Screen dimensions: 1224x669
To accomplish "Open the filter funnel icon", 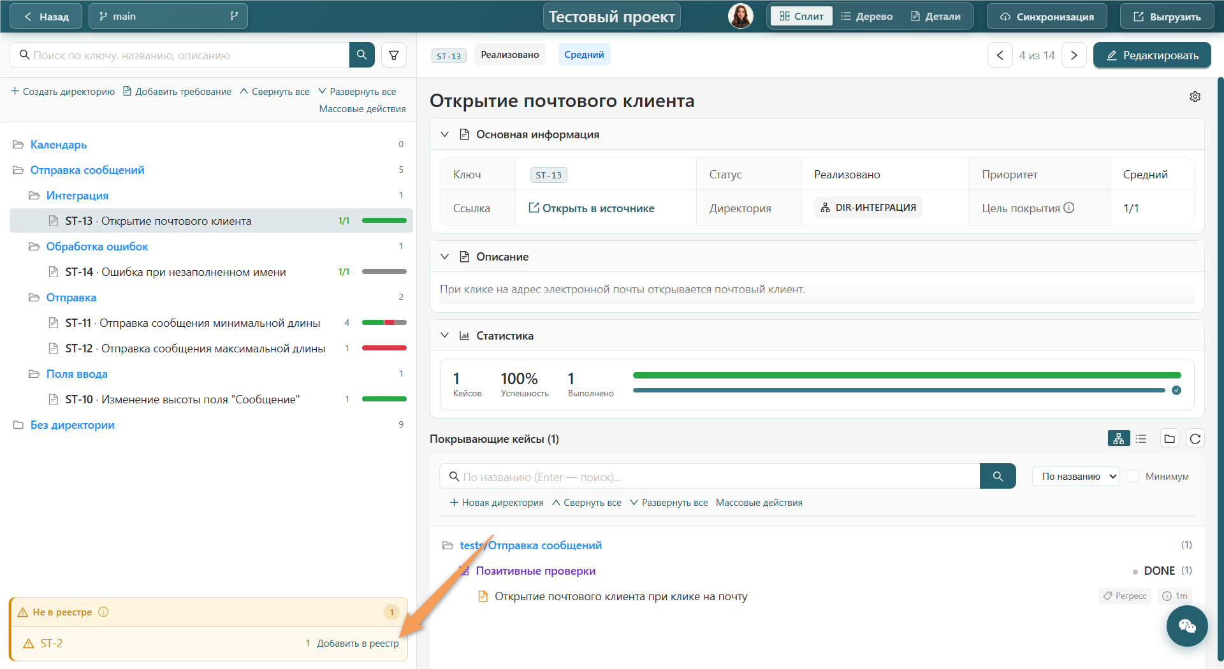I will [394, 55].
